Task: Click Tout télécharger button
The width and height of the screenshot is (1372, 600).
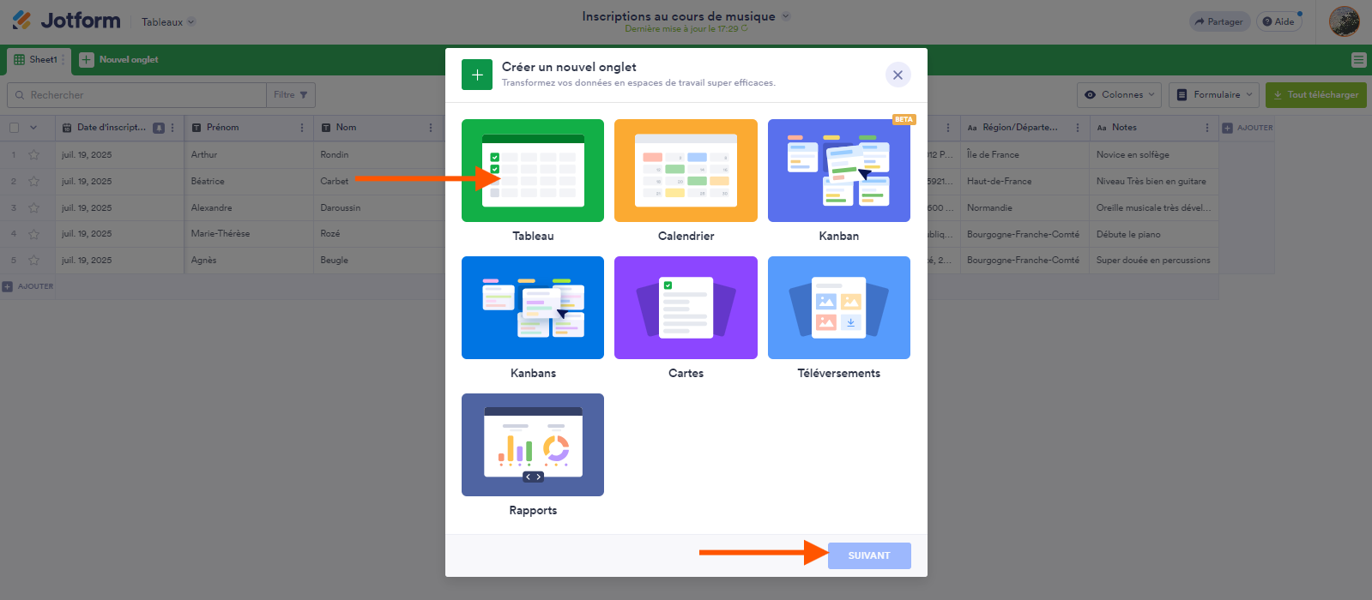Action: coord(1316,95)
